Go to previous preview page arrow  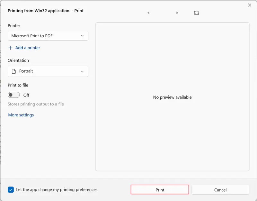[x=148, y=13]
